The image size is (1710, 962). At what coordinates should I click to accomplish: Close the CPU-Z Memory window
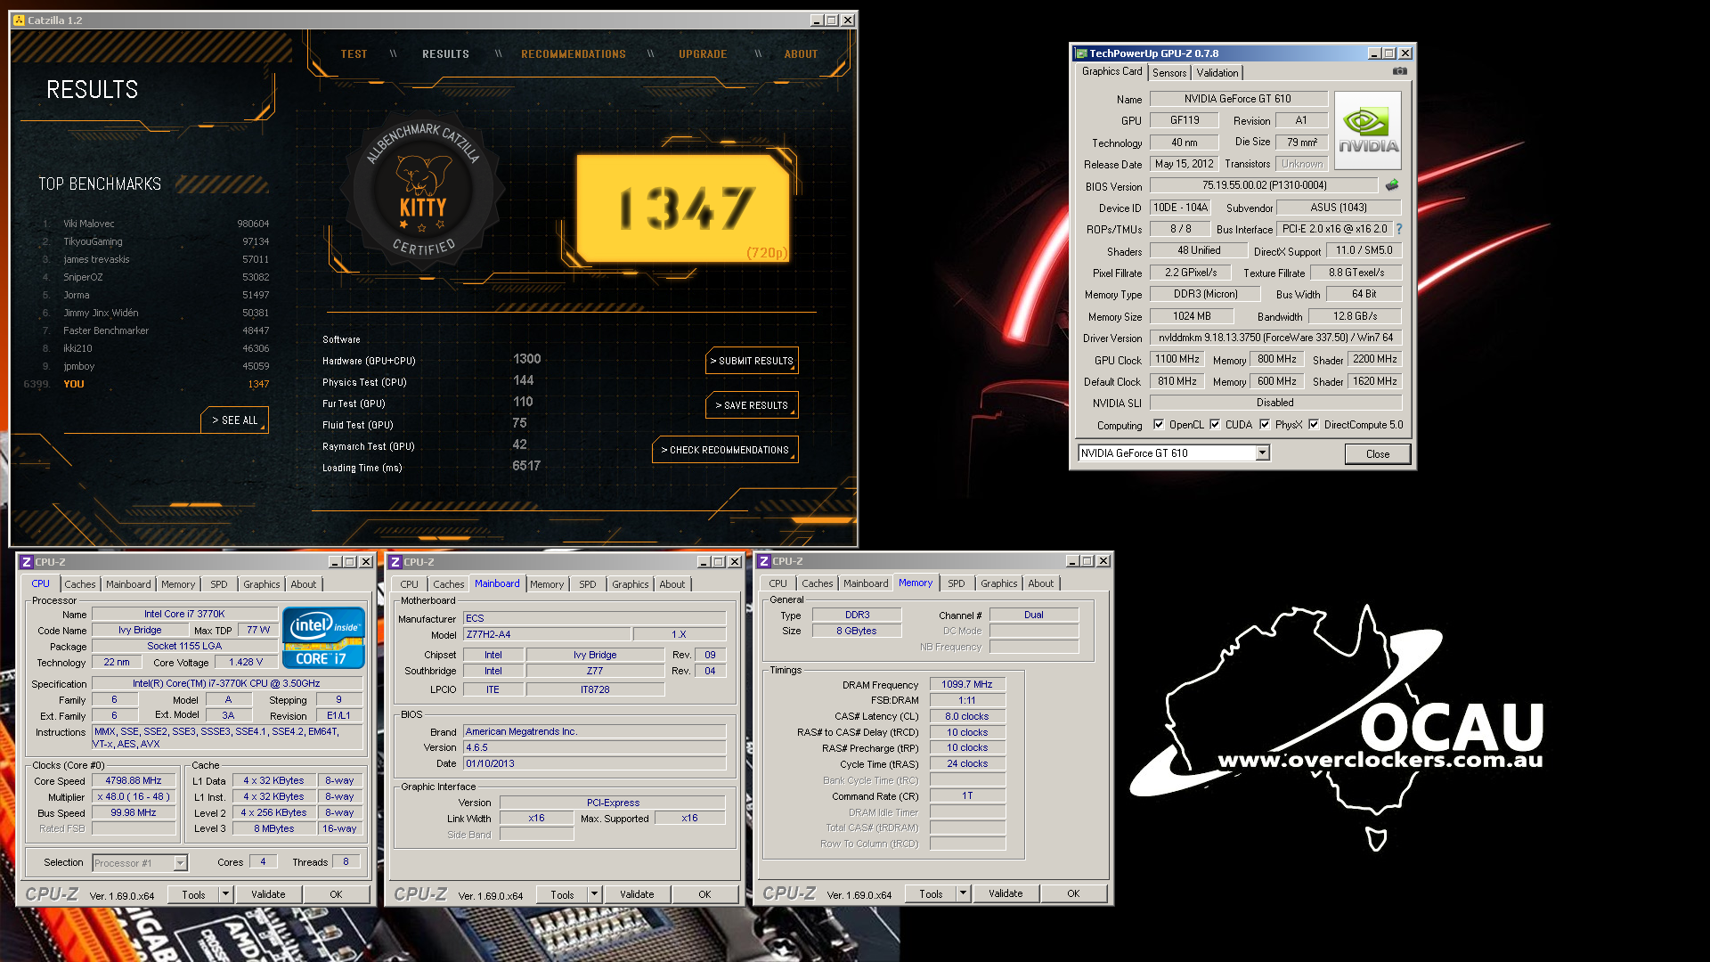pos(1103,561)
